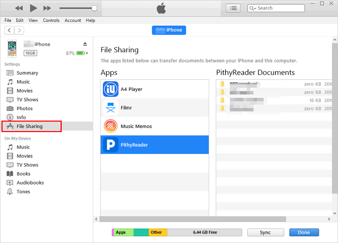Viewport: 338px width, 243px height.
Task: Click the Apps segment of storage bar
Action: pyautogui.click(x=123, y=232)
